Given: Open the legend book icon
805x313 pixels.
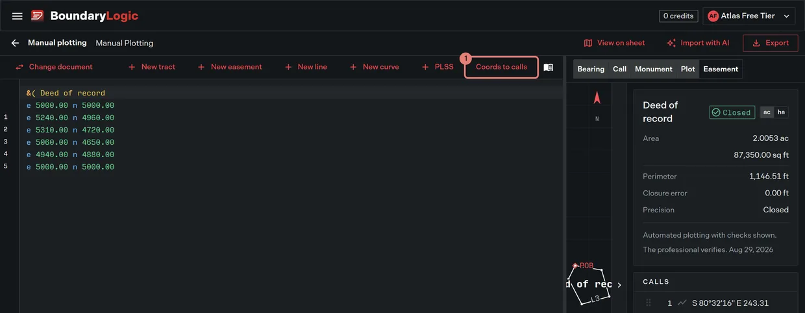Looking at the screenshot, I should [x=549, y=67].
